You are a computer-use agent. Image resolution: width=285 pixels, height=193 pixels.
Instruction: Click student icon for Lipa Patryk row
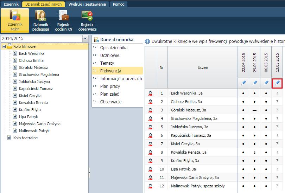(x=150, y=169)
